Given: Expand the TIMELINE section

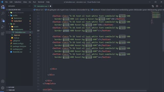Looking at the screenshot, I should pyautogui.click(x=19, y=90).
